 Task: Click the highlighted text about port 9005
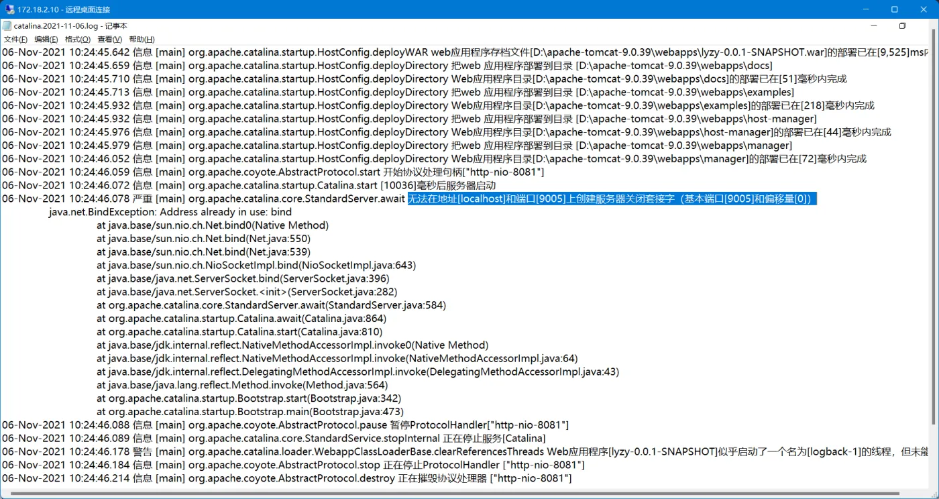[612, 199]
